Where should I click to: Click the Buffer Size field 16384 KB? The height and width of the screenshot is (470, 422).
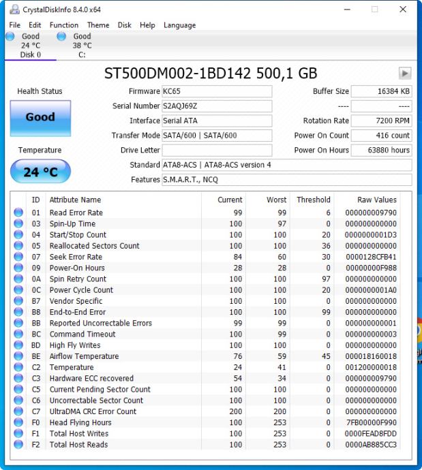point(382,91)
